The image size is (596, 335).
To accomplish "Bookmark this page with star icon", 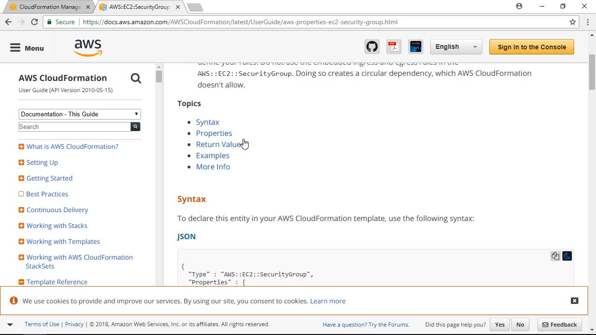I will [x=573, y=22].
